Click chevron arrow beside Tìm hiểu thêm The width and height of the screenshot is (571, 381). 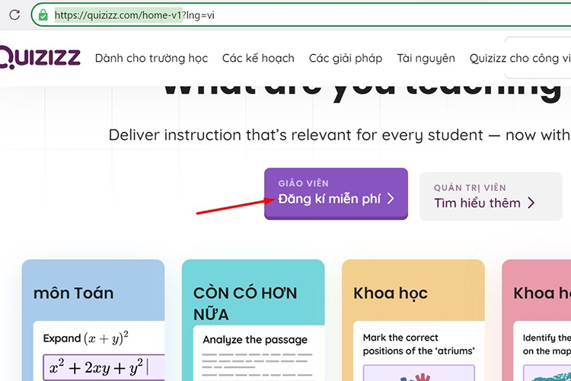pyautogui.click(x=531, y=203)
